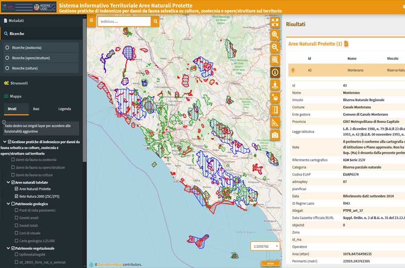Click the info icon above layer hint
The height and width of the screenshot is (268, 405).
point(4,122)
